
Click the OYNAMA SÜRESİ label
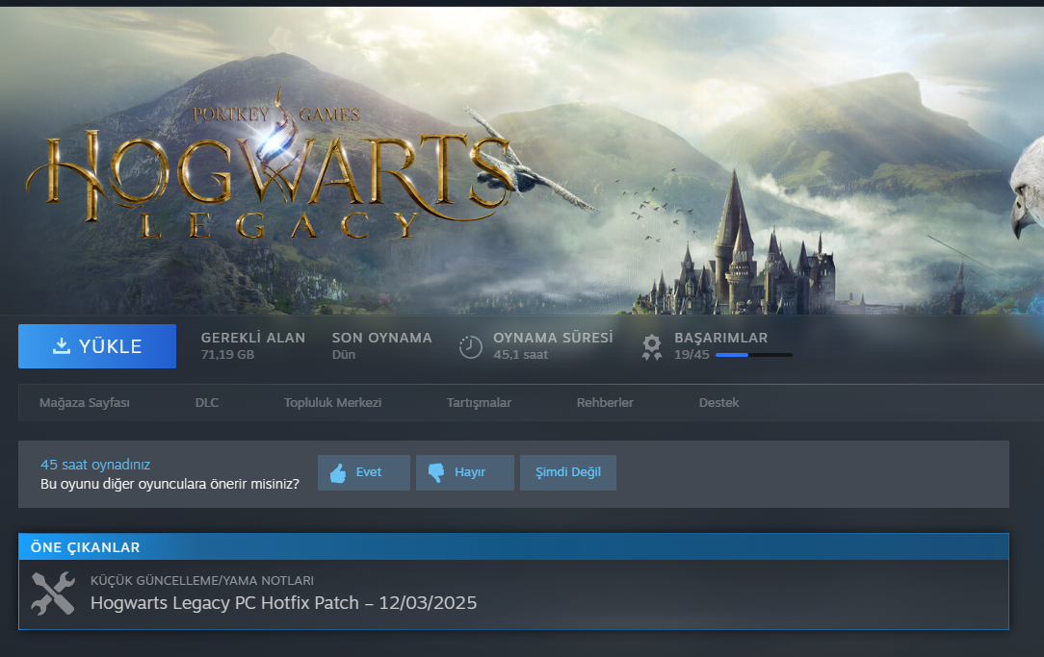(x=553, y=338)
